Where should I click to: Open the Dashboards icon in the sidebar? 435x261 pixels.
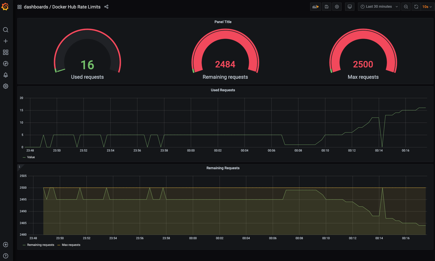(x=6, y=52)
